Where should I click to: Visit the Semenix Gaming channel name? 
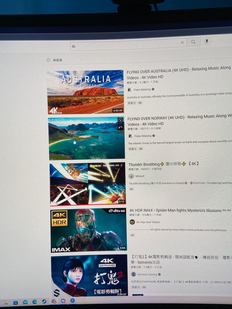click(x=148, y=274)
